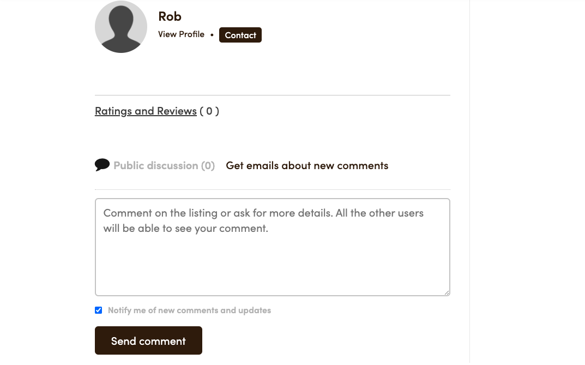Submit with the Send comment button
This screenshot has height=365, width=585.
coord(148,341)
